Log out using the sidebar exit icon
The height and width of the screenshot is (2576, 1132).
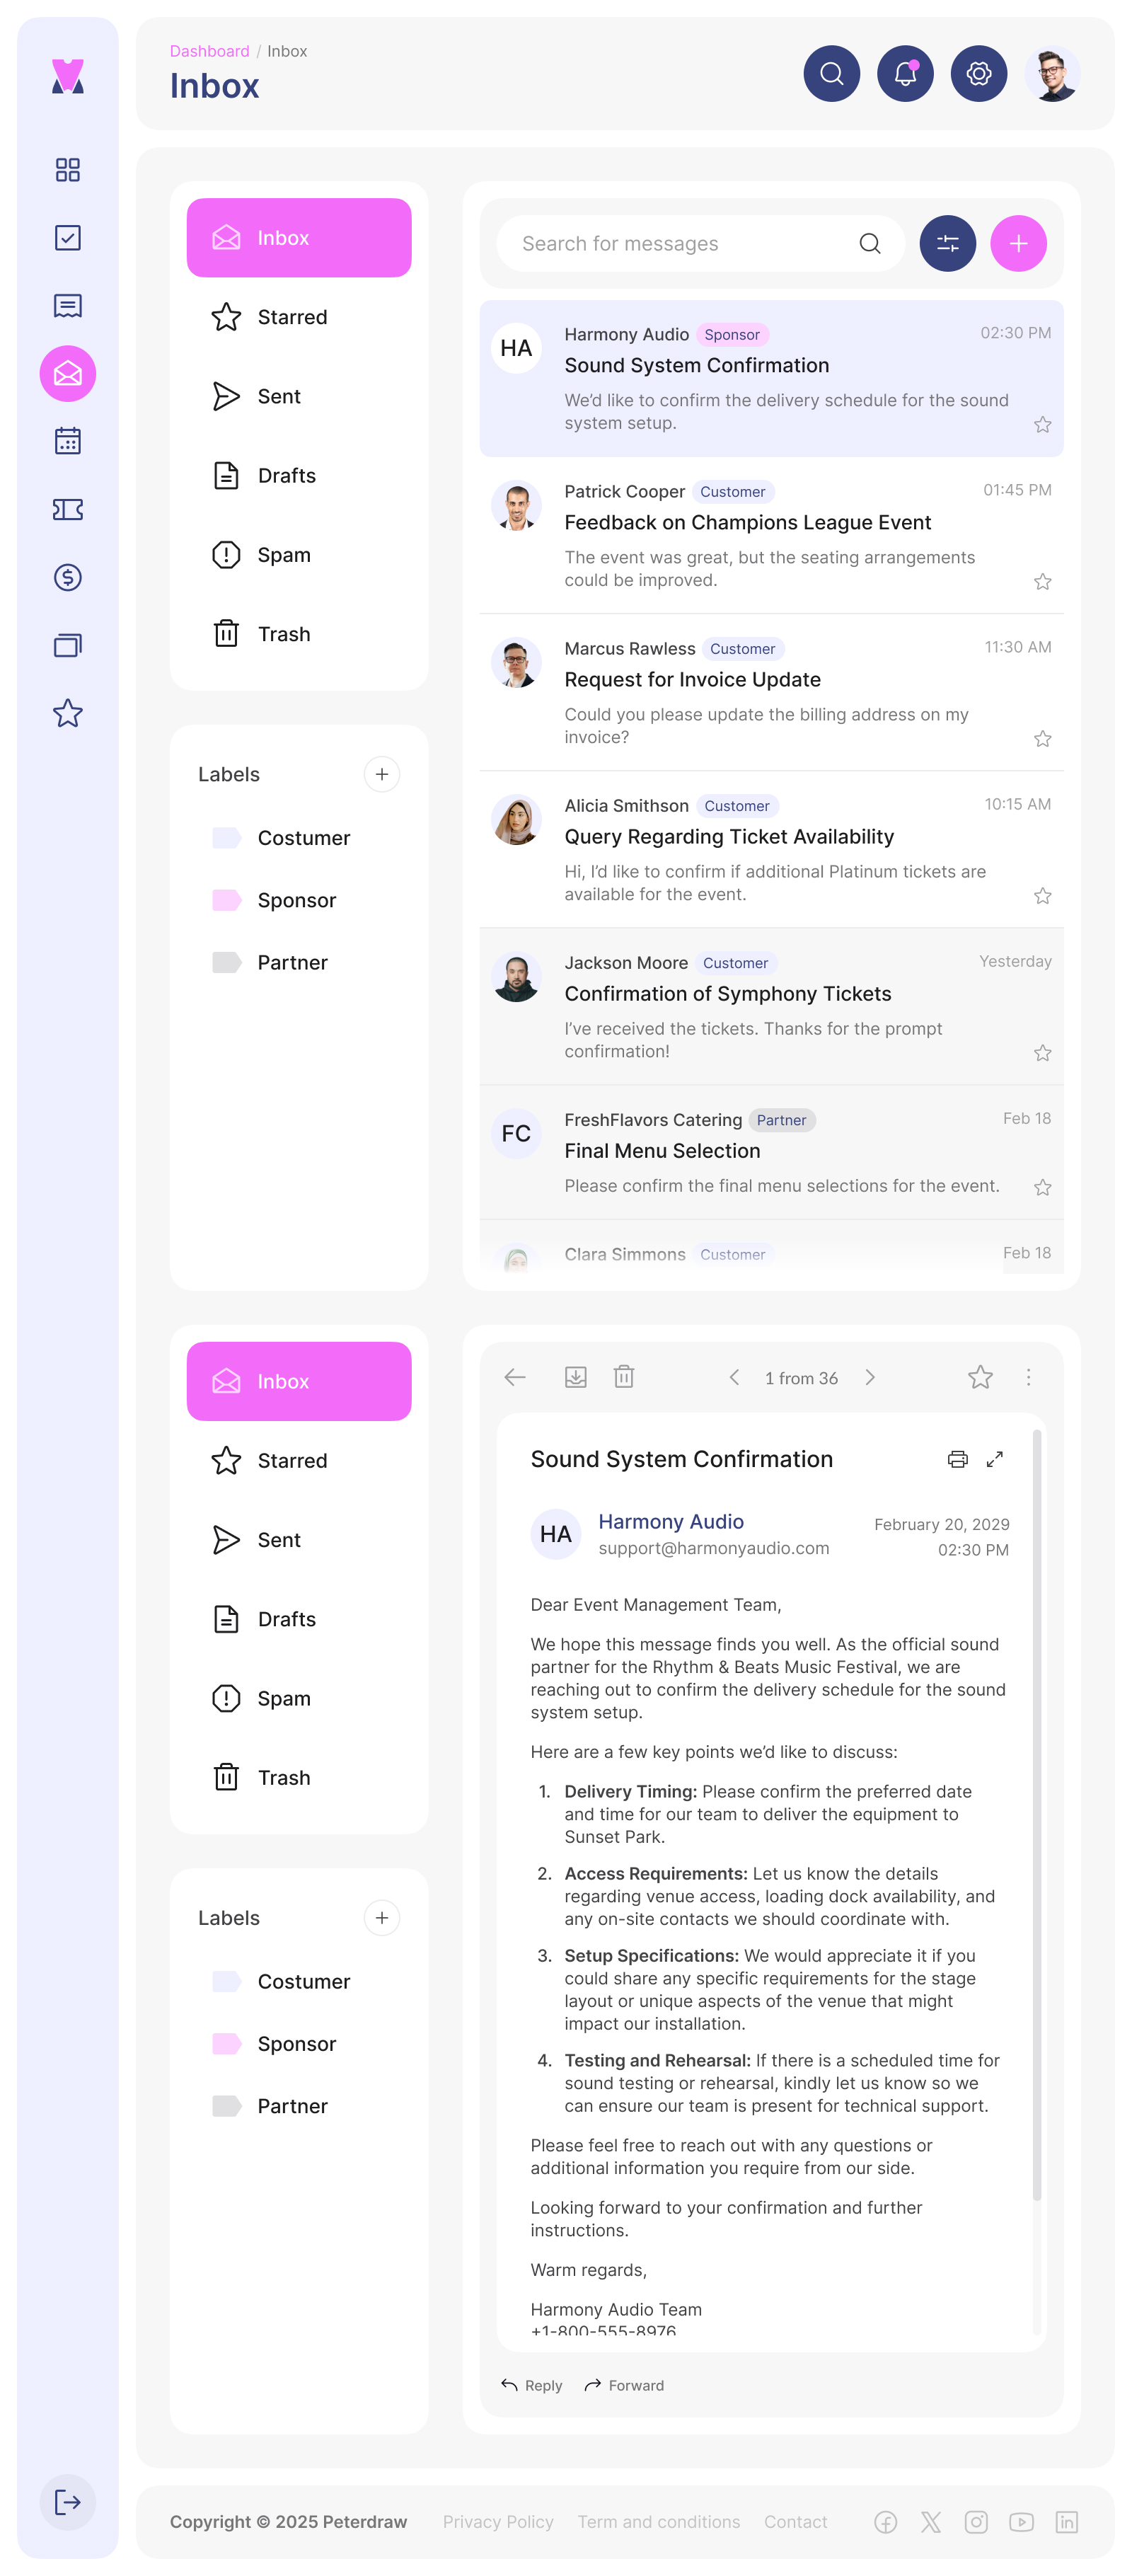[x=67, y=2503]
